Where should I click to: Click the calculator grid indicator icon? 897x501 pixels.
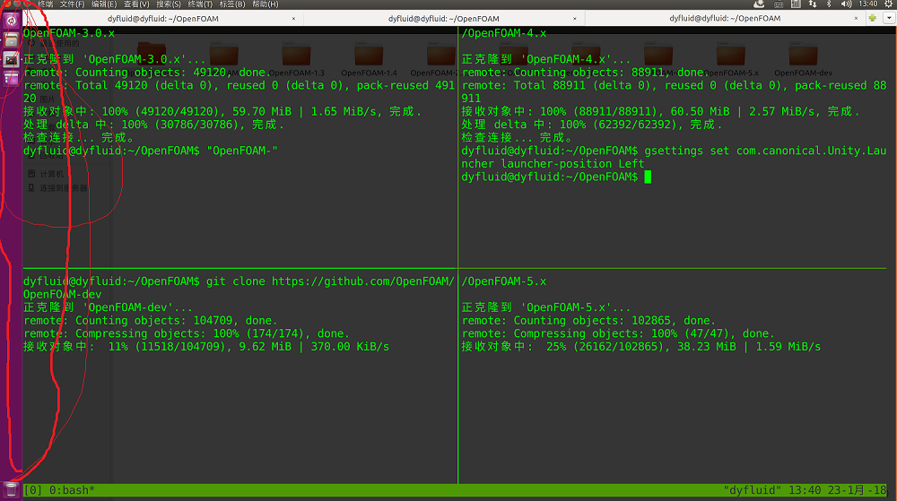coord(796,4)
